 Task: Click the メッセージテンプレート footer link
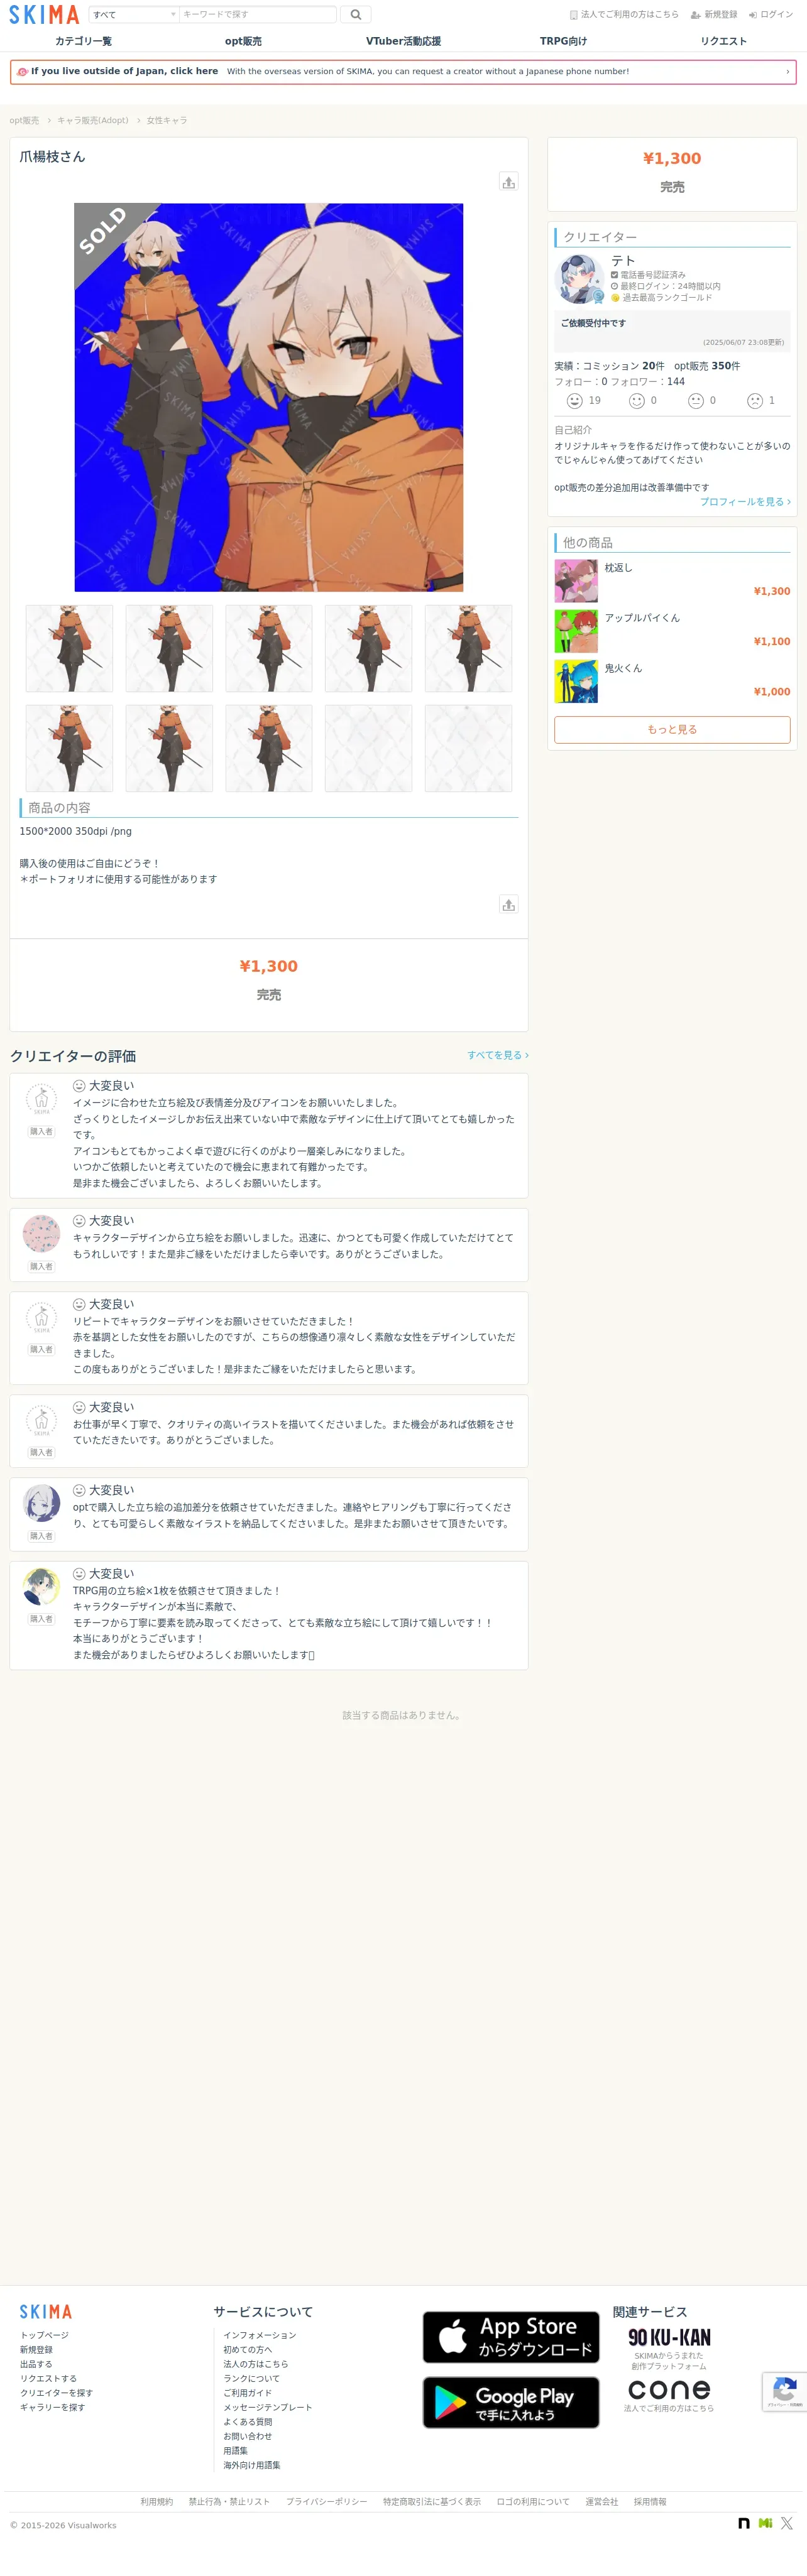(268, 2407)
